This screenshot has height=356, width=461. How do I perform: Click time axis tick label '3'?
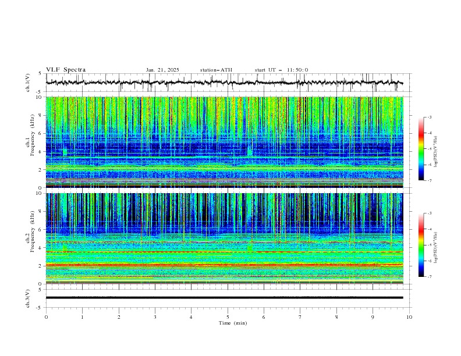pyautogui.click(x=155, y=317)
